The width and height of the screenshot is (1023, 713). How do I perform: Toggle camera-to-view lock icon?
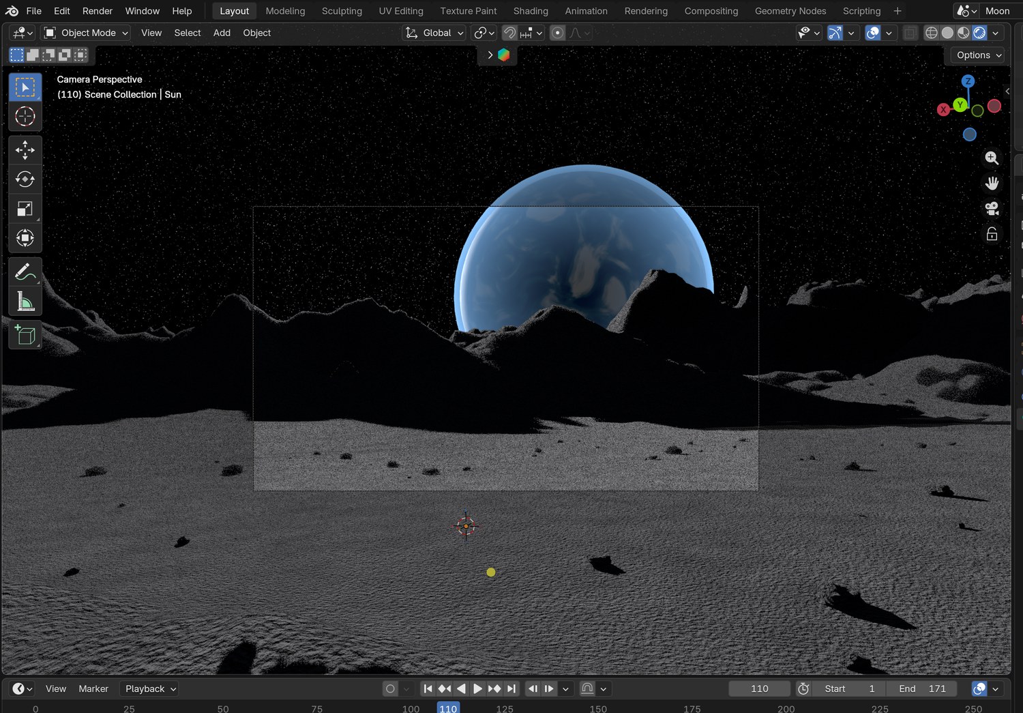tap(992, 235)
